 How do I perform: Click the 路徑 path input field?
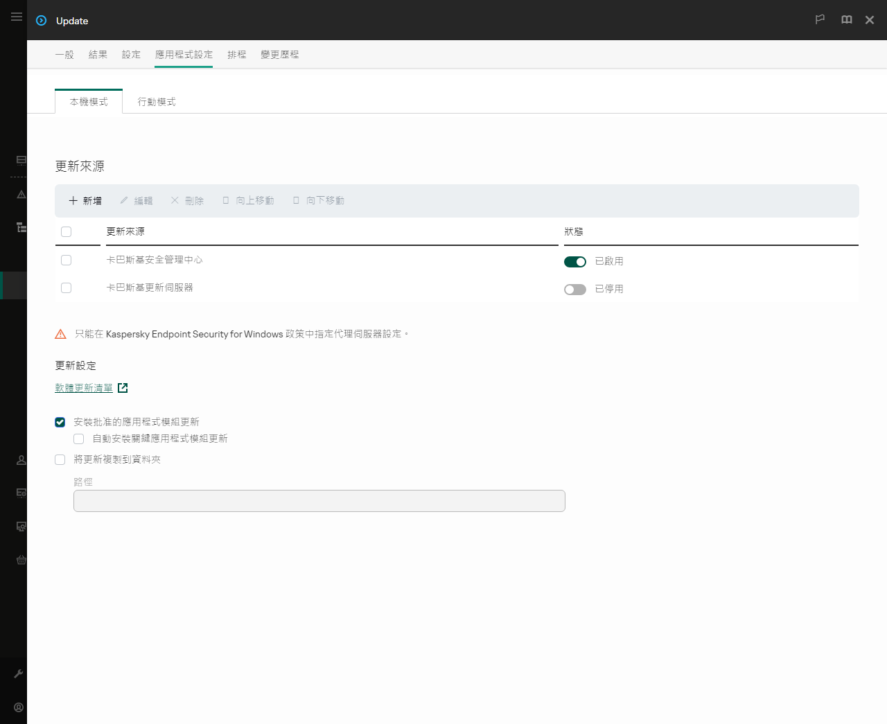point(319,500)
